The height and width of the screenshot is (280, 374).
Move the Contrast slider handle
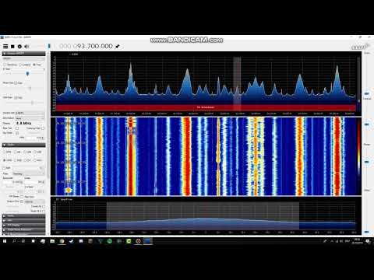click(366, 124)
